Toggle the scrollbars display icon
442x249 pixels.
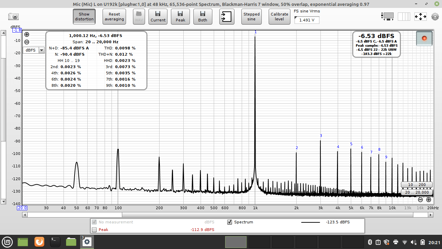pyautogui.click(x=387, y=16)
